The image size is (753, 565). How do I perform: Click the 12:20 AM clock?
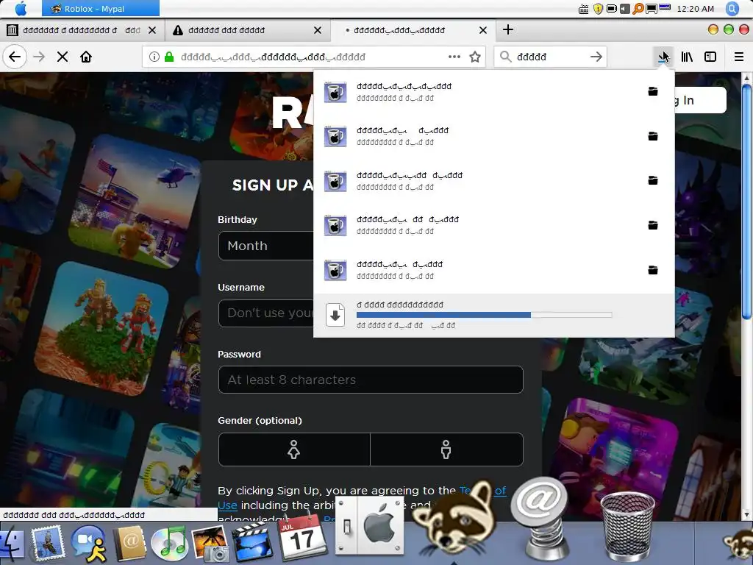tap(696, 9)
